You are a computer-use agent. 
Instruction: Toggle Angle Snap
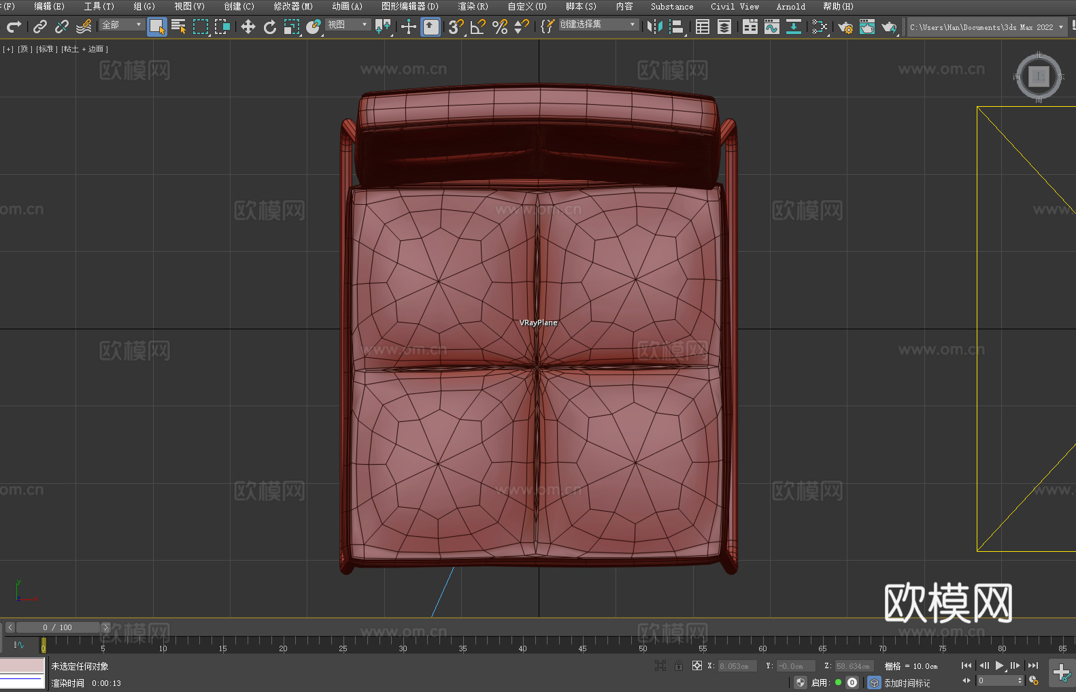478,27
